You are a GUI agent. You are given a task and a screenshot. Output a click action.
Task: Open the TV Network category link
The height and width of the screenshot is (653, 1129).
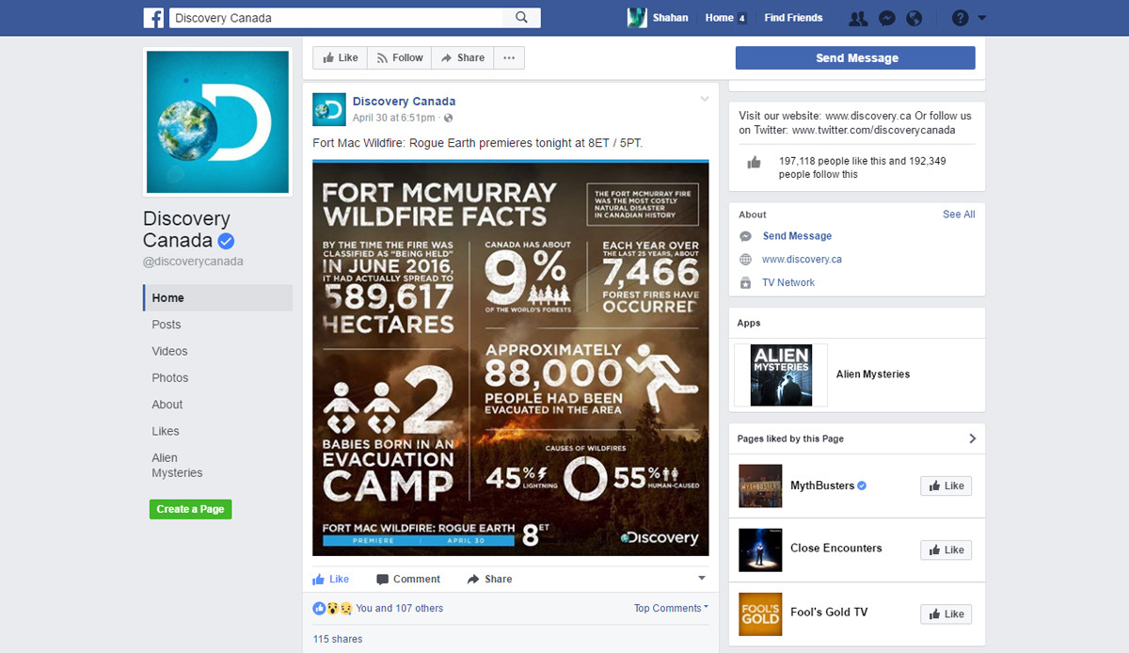788,282
